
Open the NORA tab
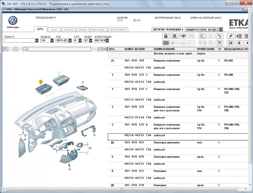tap(82, 30)
